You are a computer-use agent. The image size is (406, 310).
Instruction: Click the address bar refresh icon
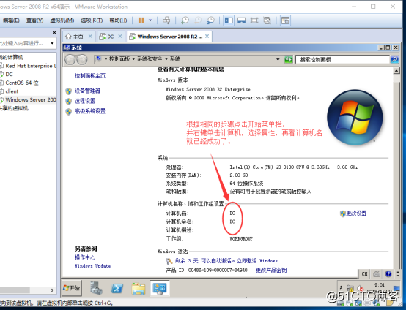[x=289, y=59]
